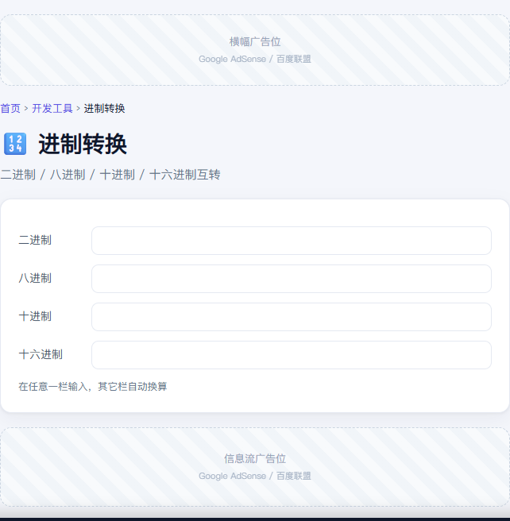The height and width of the screenshot is (521, 510).
Task: Focus the 十六进制 input field
Action: (x=292, y=355)
